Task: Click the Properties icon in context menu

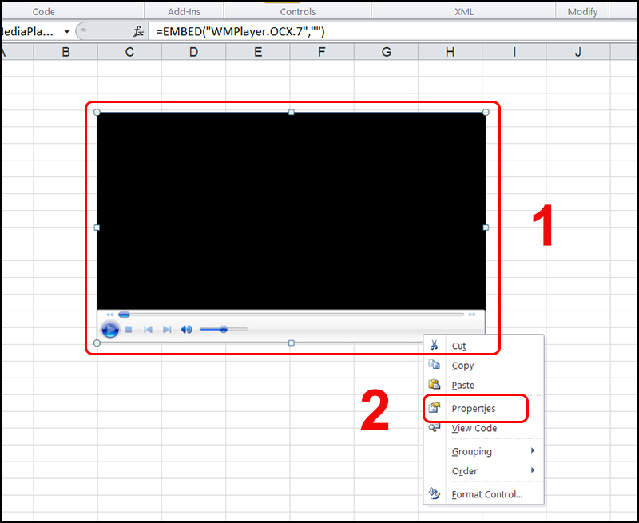Action: pyautogui.click(x=435, y=407)
